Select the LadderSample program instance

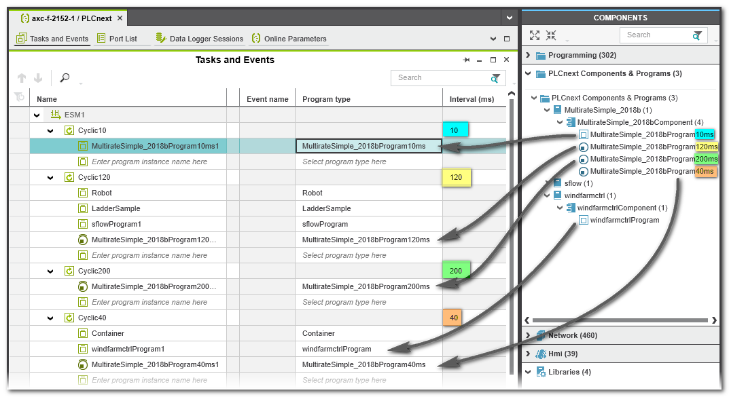116,209
